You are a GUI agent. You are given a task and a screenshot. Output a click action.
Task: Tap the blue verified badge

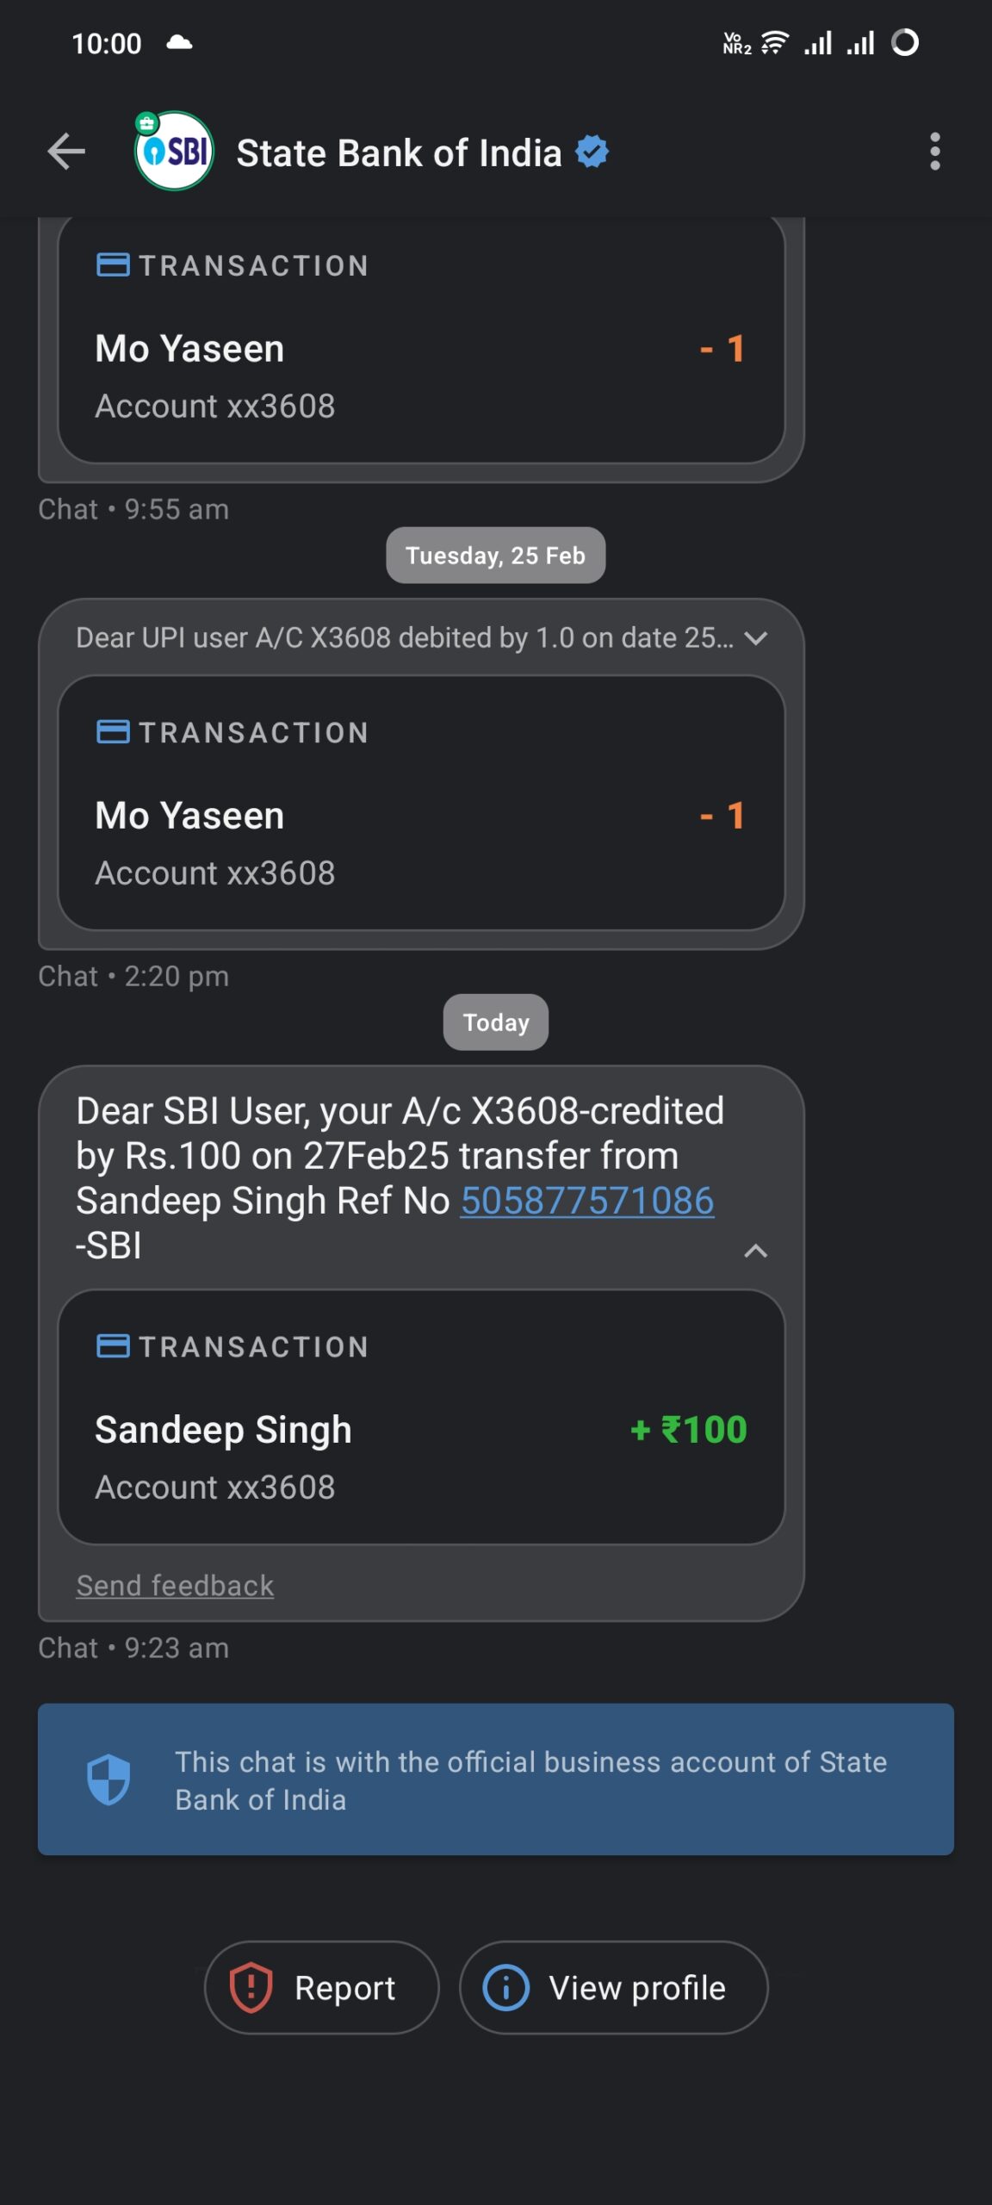point(592,152)
